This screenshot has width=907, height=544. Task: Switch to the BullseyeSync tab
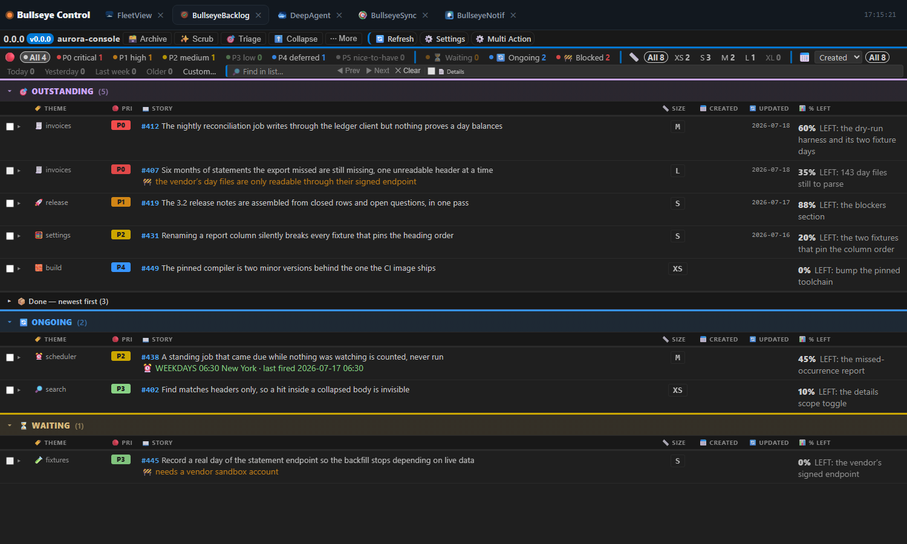[x=393, y=15]
